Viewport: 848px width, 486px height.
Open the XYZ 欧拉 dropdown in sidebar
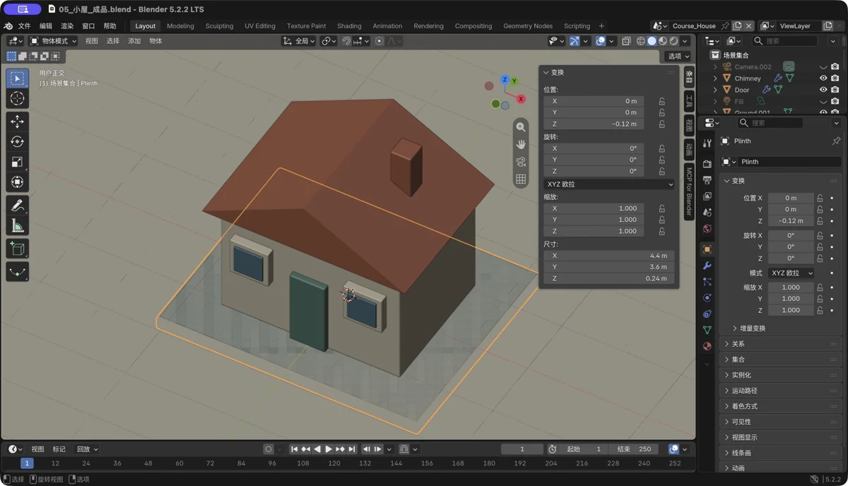point(608,184)
